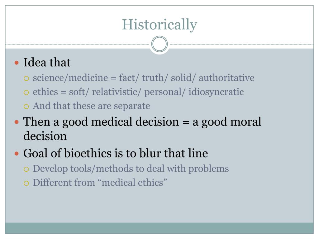Click the hollow bullet before 'science/medicine'
Viewport: 319px width, 239px height.
[x=26, y=78]
